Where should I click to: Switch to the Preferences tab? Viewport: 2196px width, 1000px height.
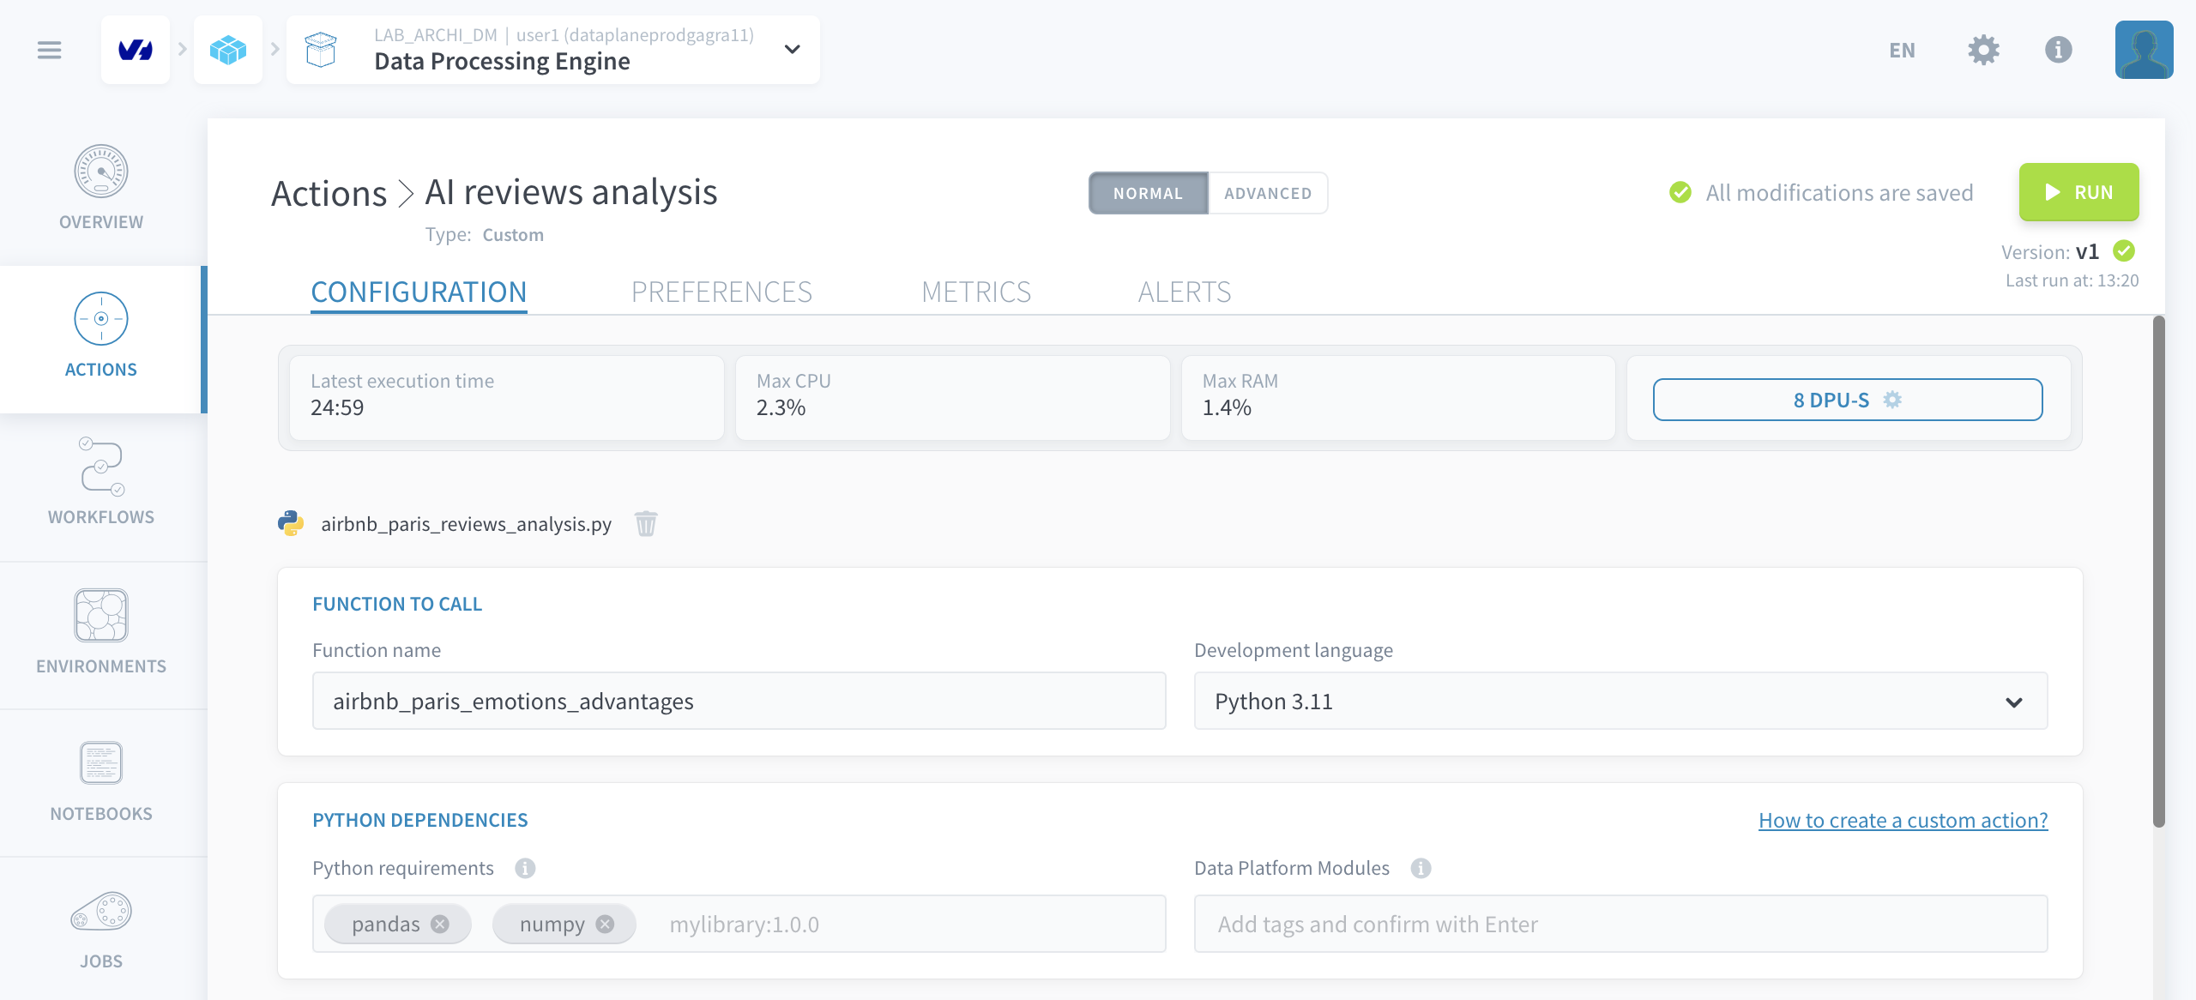click(721, 292)
